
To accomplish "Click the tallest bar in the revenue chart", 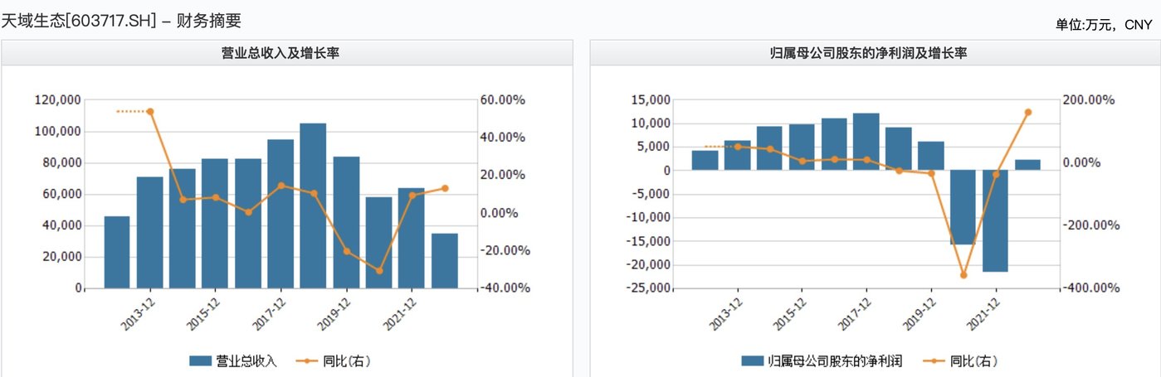I will [x=313, y=205].
